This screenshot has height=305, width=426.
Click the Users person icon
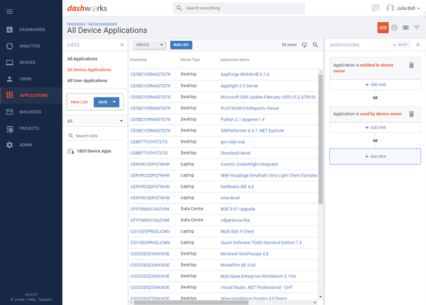(9, 79)
